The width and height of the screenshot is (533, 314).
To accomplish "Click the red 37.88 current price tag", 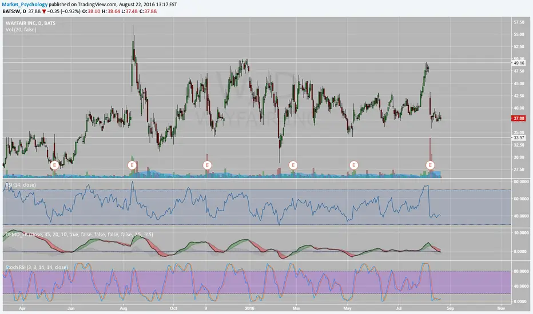I will pyautogui.click(x=518, y=118).
